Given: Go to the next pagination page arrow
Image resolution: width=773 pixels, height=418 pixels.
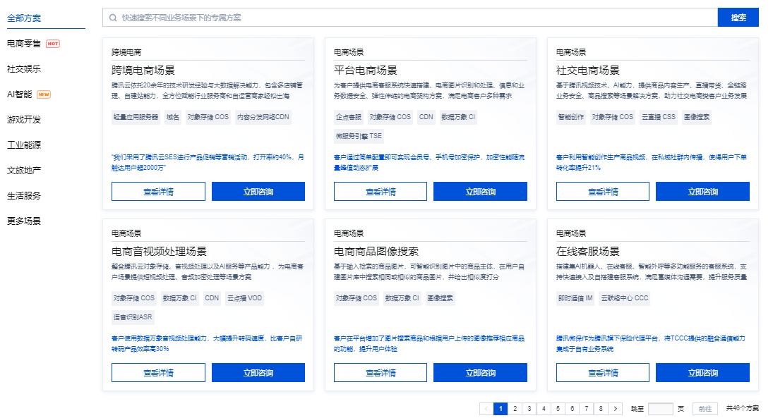Looking at the screenshot, I should [x=615, y=409].
